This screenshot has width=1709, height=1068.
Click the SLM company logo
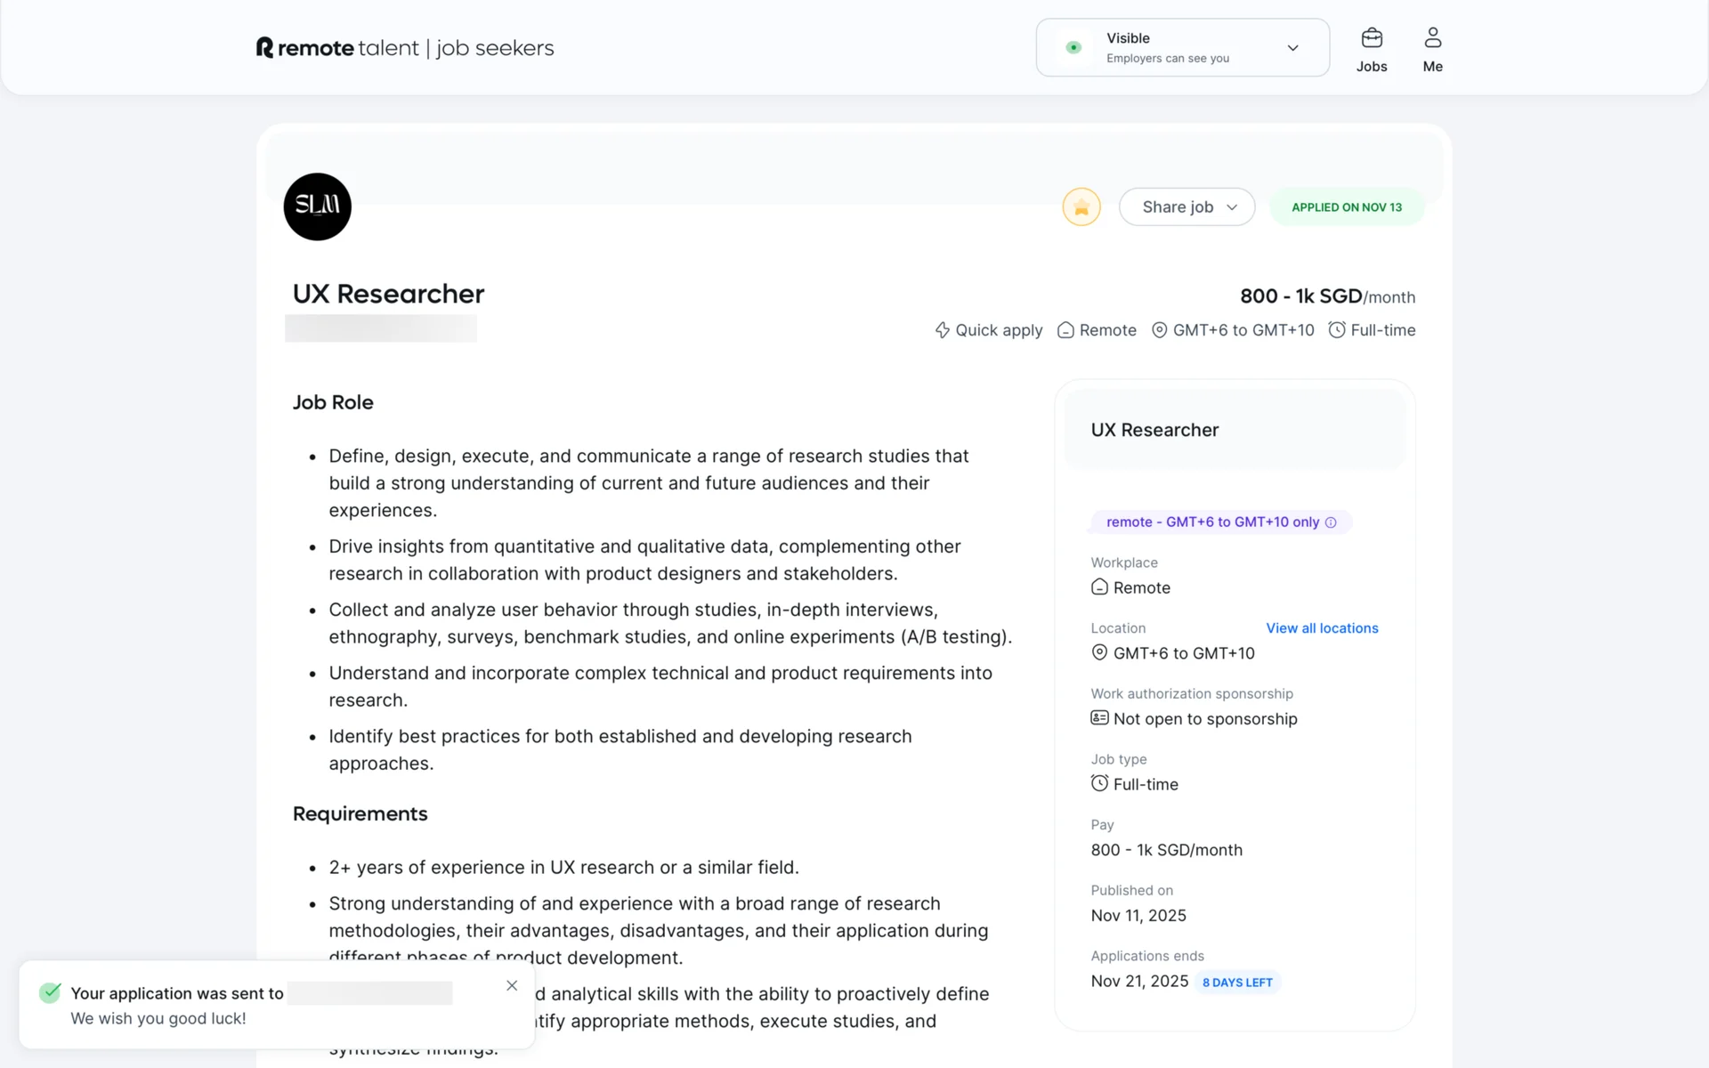pyautogui.click(x=318, y=206)
